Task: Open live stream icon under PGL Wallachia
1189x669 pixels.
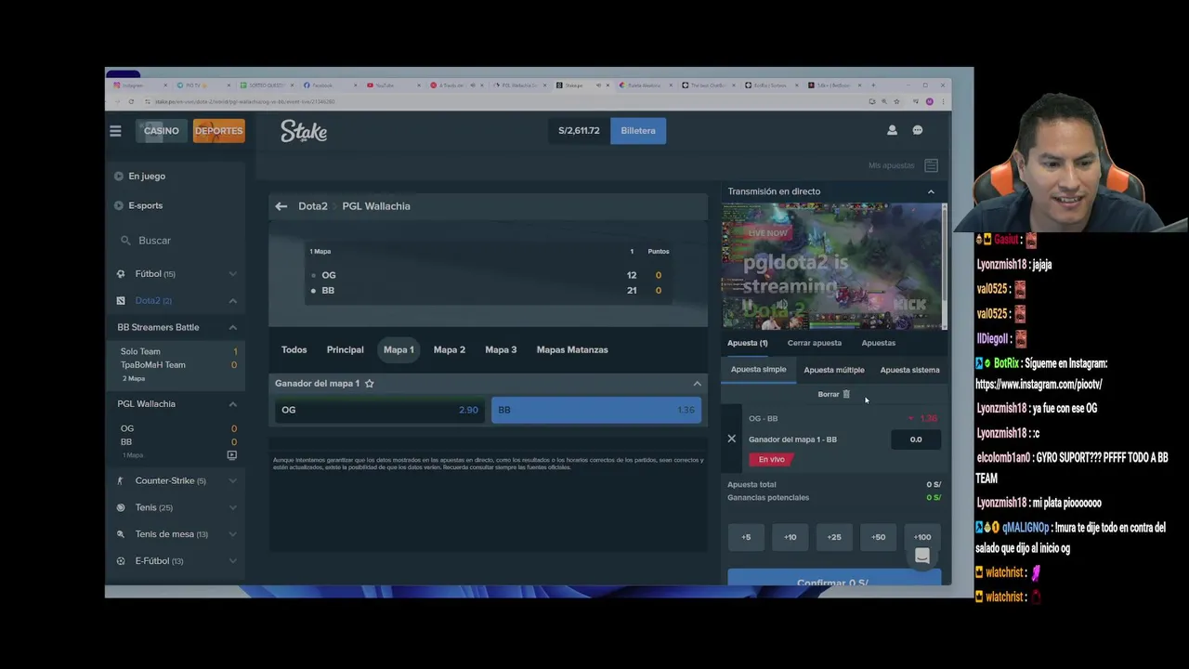Action: point(232,455)
